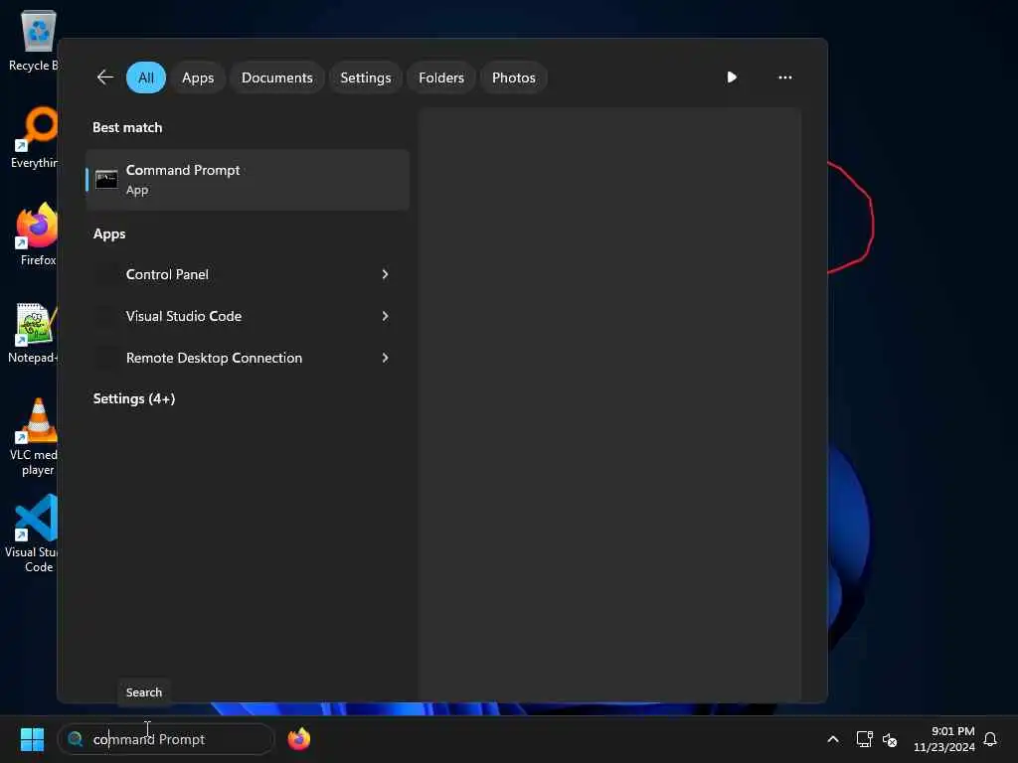Select the All filter tab
This screenshot has width=1018, height=763.
[146, 77]
